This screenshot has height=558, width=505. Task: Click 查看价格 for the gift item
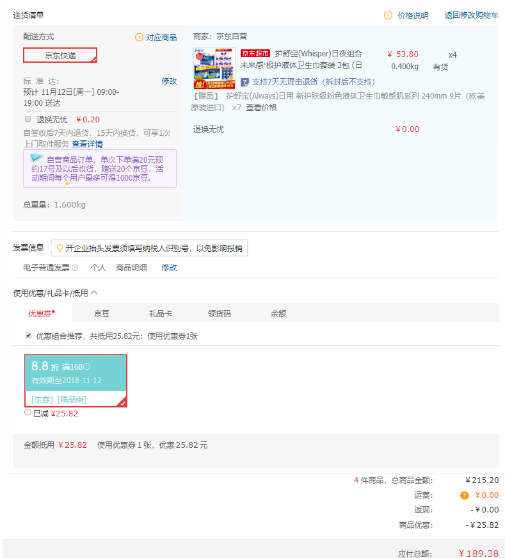click(261, 108)
